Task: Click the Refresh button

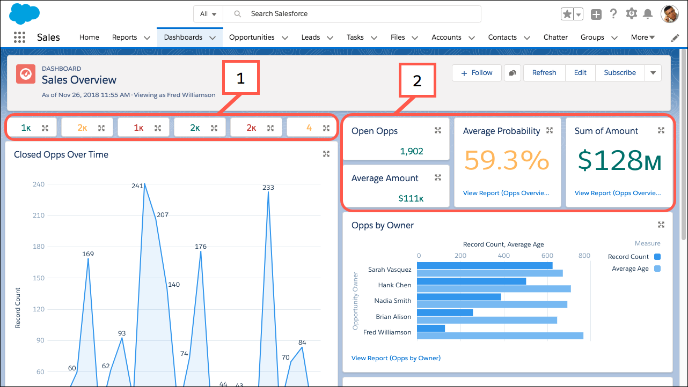Action: tap(544, 73)
